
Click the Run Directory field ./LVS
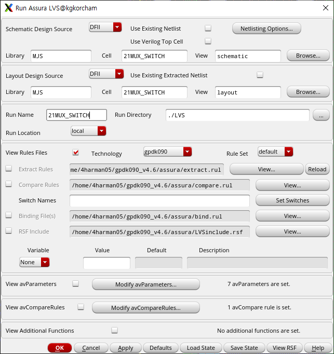click(x=237, y=115)
